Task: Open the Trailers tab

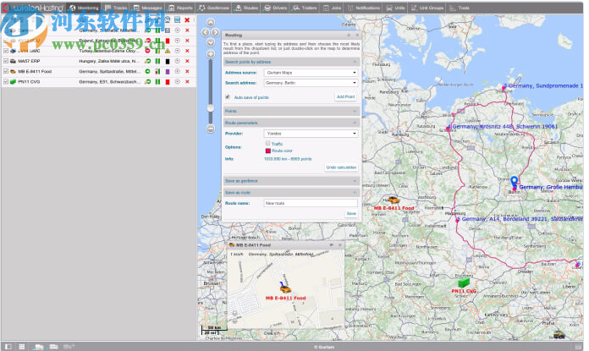Action: (x=305, y=8)
